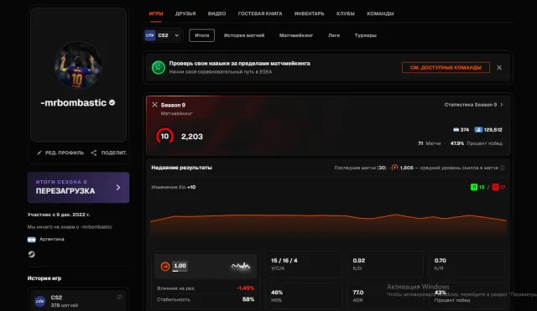Viewport: 537px width, 311px height.
Task: Click the 77.0 ADR stat
Action: pyautogui.click(x=385, y=296)
